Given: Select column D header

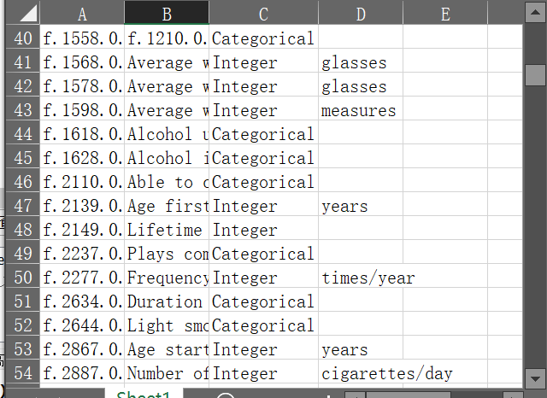Looking at the screenshot, I should click(x=361, y=14).
